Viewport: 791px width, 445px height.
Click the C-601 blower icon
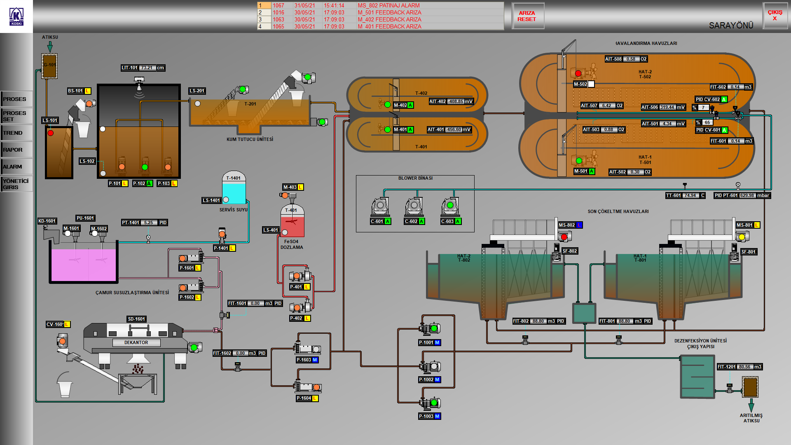pyautogui.click(x=380, y=206)
